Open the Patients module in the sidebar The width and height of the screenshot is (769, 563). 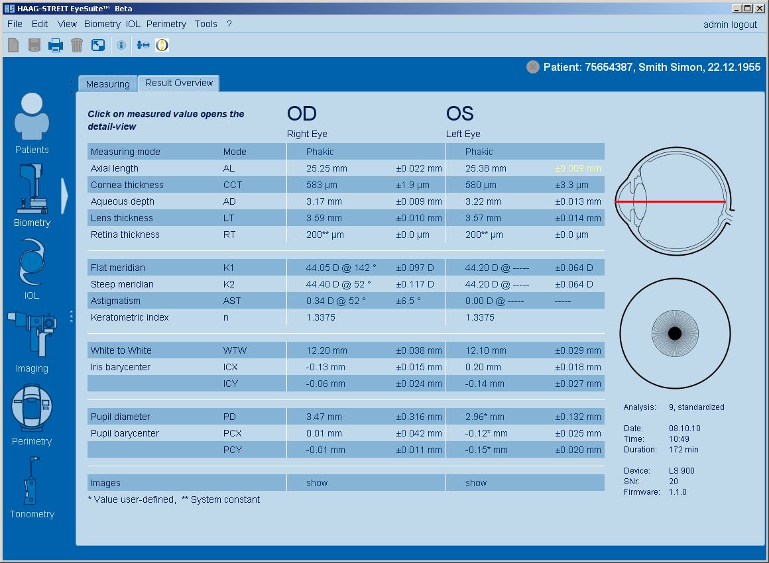[32, 123]
